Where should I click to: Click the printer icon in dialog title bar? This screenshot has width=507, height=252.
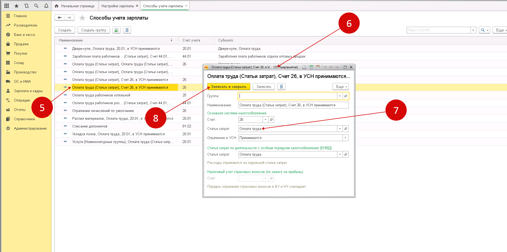tap(304, 67)
